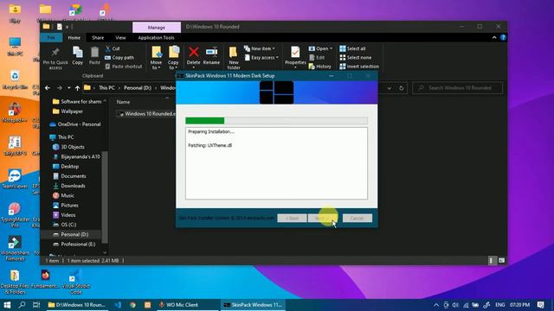
Task: Select the Windows 10 Rounded file
Action: coord(146,114)
